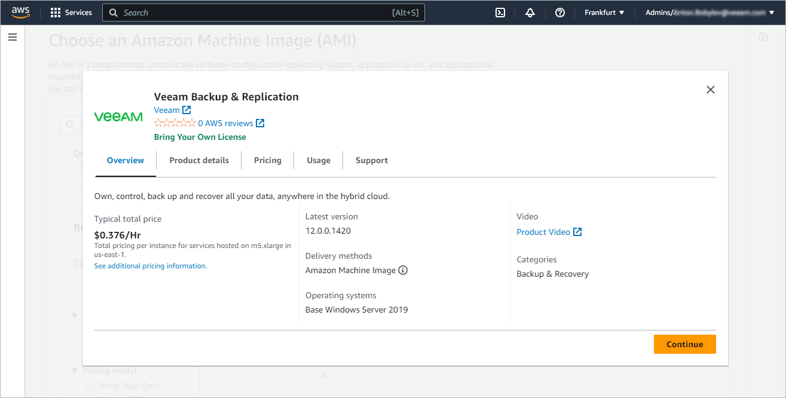Click the info icon at page top right
The image size is (786, 398).
click(763, 37)
